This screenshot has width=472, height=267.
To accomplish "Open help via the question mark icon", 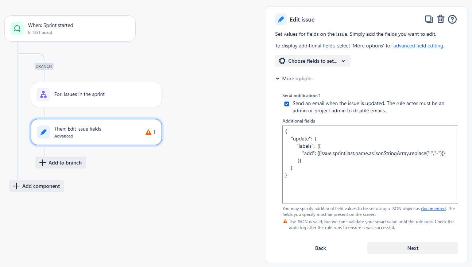I will click(452, 19).
